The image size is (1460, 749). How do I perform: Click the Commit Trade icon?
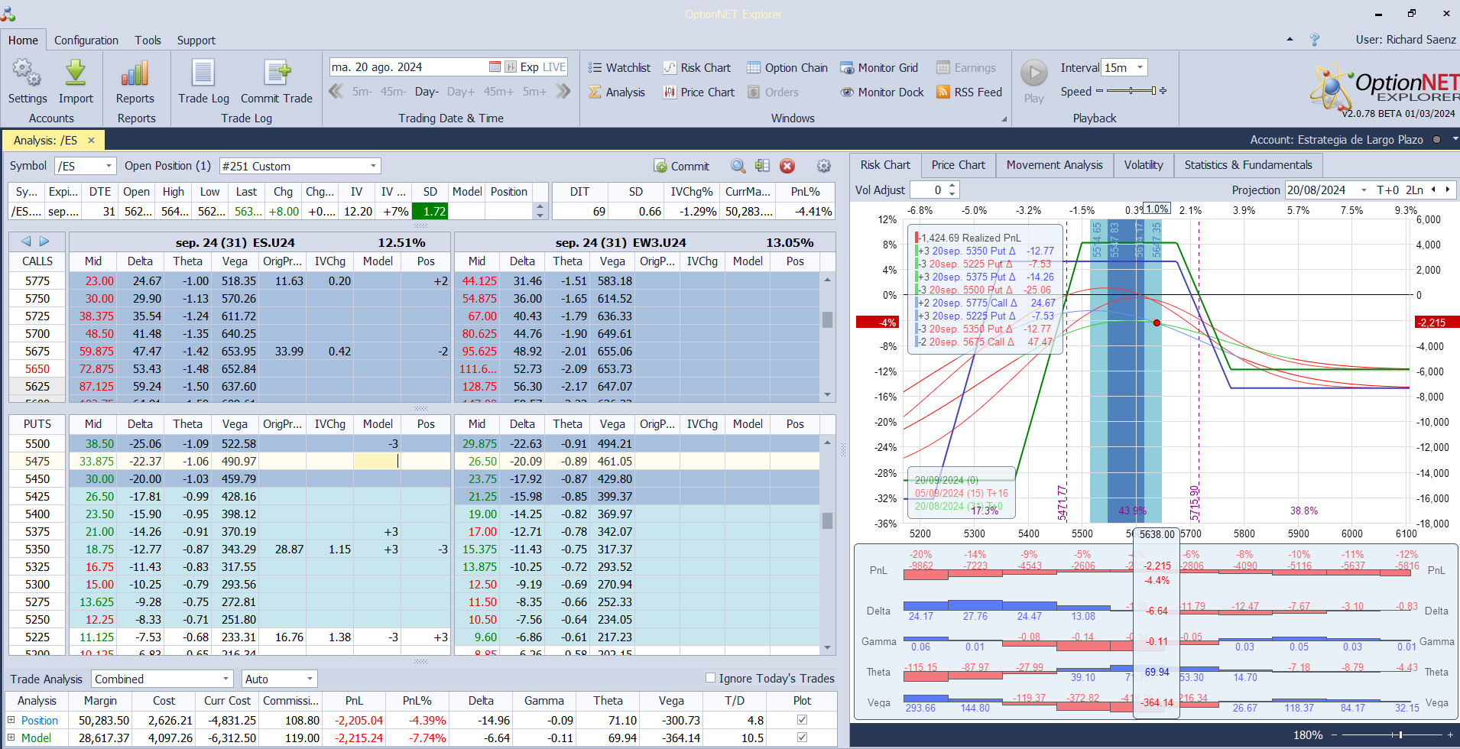click(x=277, y=73)
